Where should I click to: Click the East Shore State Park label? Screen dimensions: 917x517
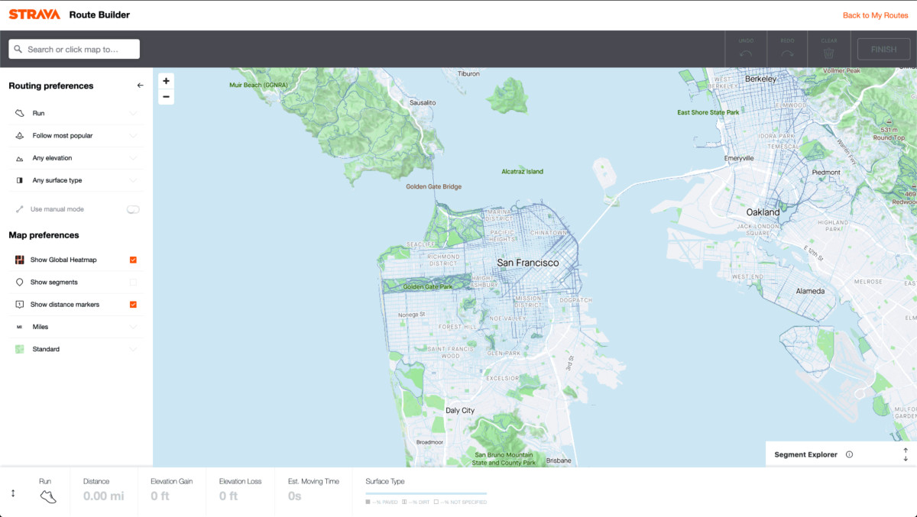click(708, 112)
